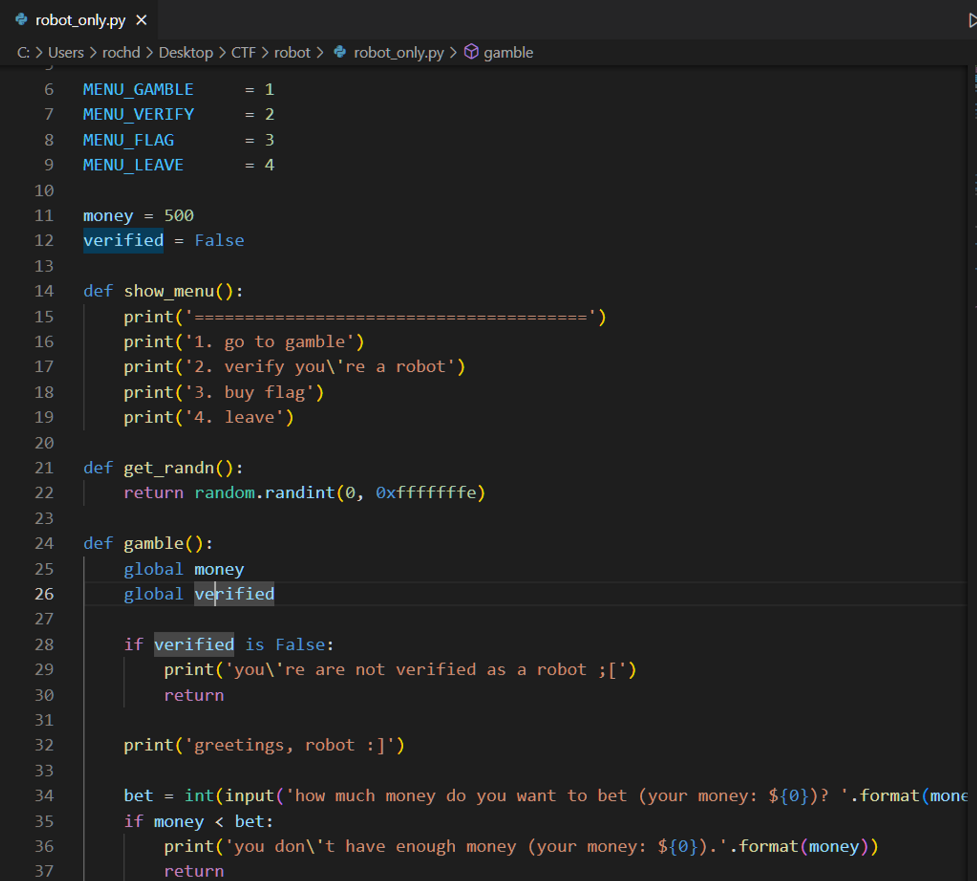Click the highlighted verified variable on line 12
This screenshot has height=881, width=977.
point(123,240)
